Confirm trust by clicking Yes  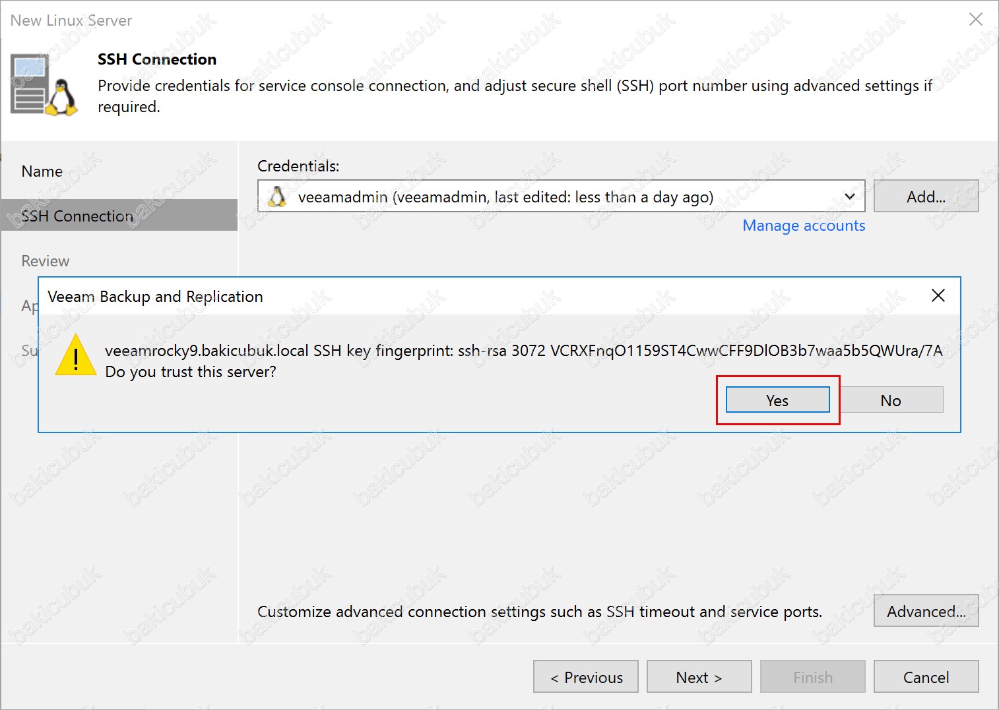click(777, 400)
